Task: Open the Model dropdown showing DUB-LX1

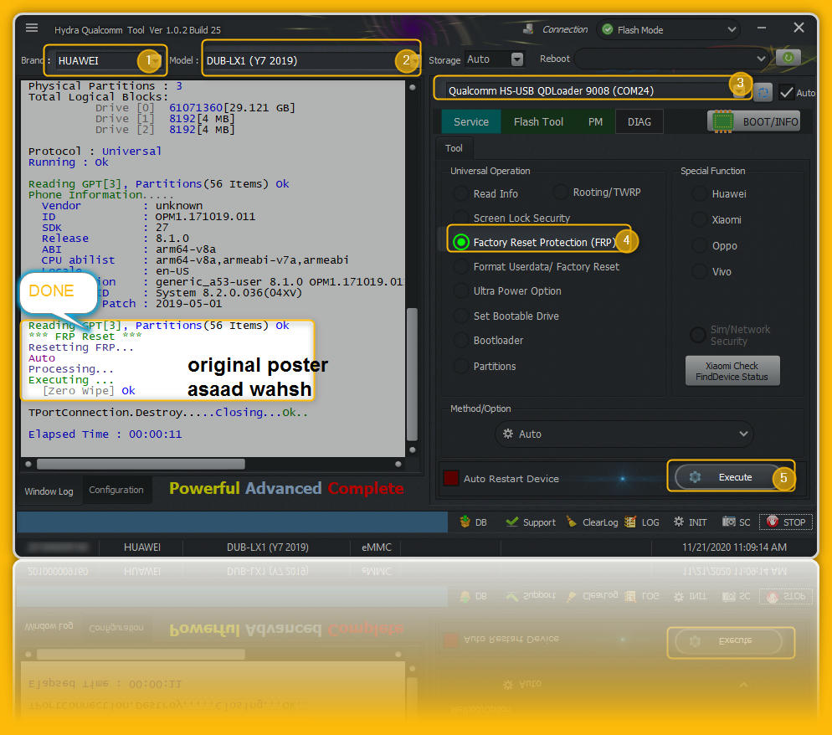Action: click(x=312, y=60)
